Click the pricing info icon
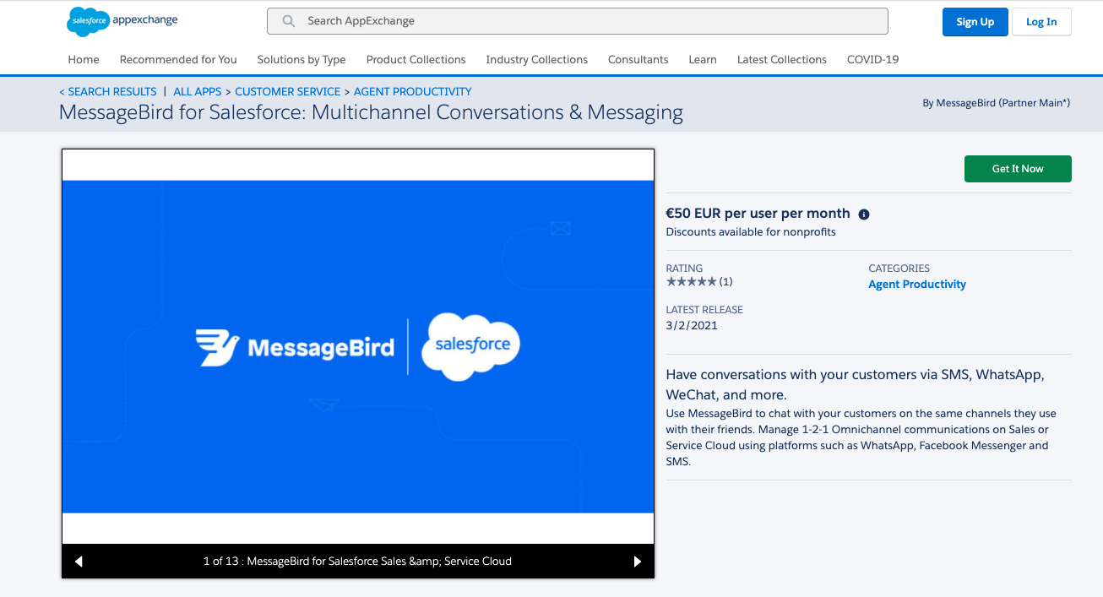 coord(864,214)
